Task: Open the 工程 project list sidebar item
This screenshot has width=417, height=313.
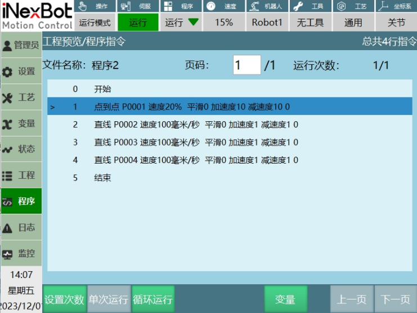Action: (20, 175)
